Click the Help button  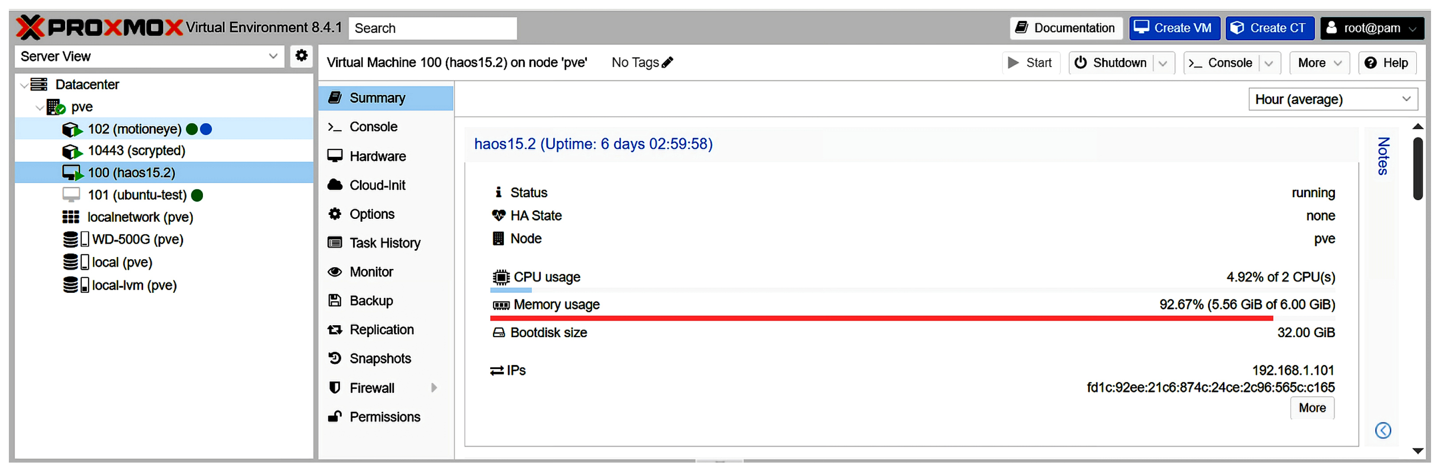1387,63
